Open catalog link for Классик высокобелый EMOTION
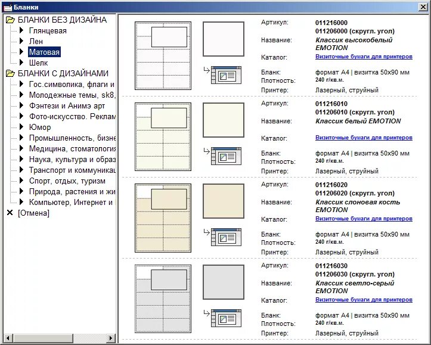Viewport: 431px width, 345px height. coord(364,57)
